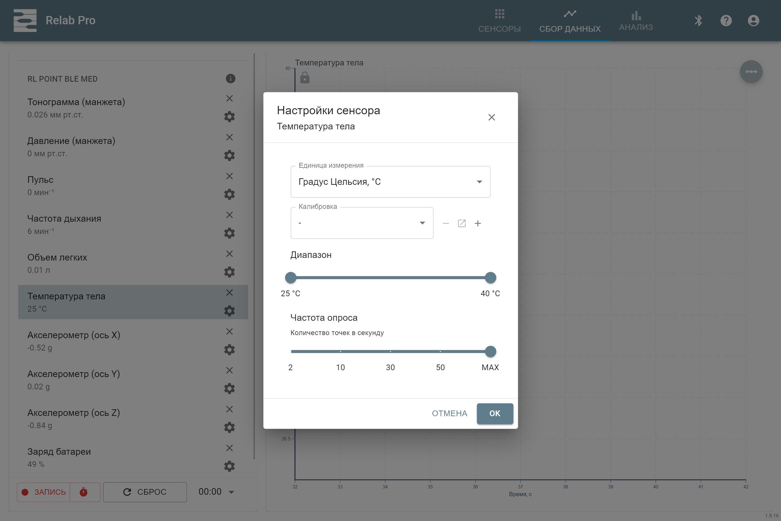This screenshot has width=781, height=521.
Task: Switch to the СЕНСОРЫ tab
Action: 499,21
